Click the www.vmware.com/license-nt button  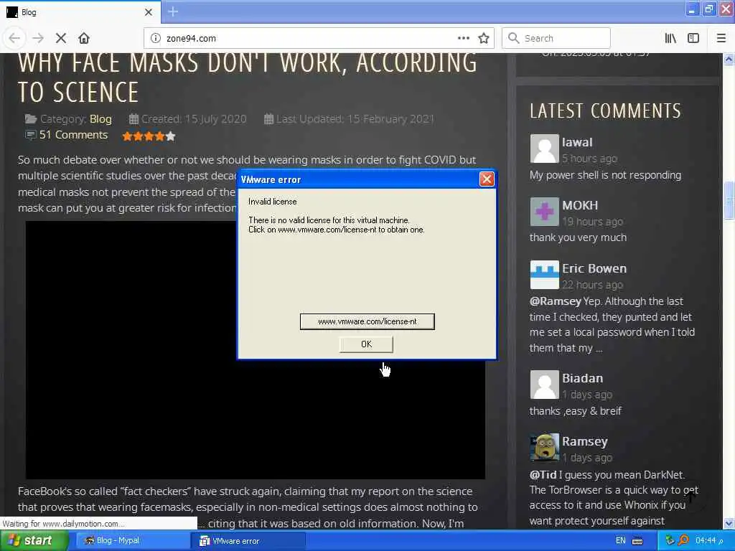point(367,321)
